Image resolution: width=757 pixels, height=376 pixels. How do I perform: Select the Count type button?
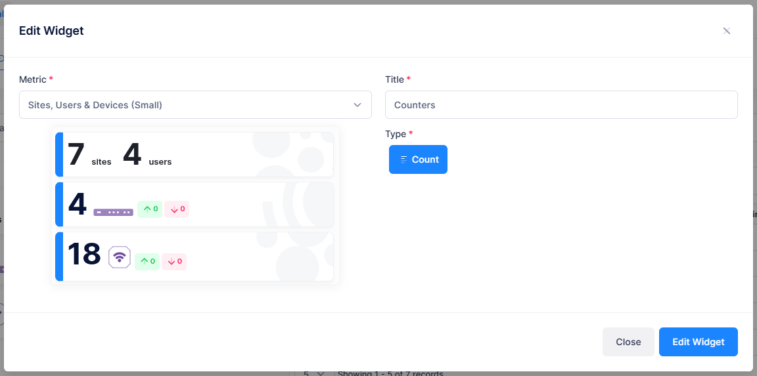[x=418, y=159]
